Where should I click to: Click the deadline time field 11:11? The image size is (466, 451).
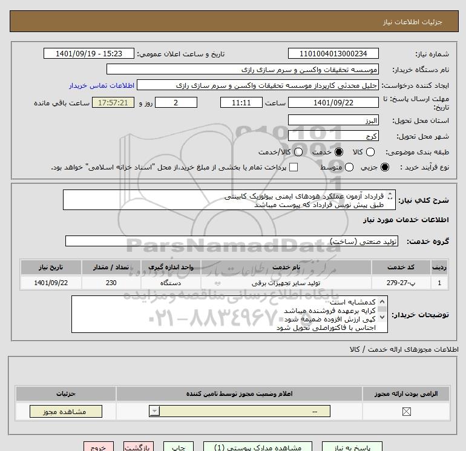tap(241, 102)
